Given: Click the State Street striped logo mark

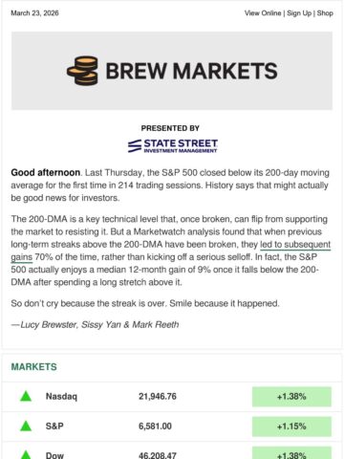Looking at the screenshot, I should (x=135, y=146).
